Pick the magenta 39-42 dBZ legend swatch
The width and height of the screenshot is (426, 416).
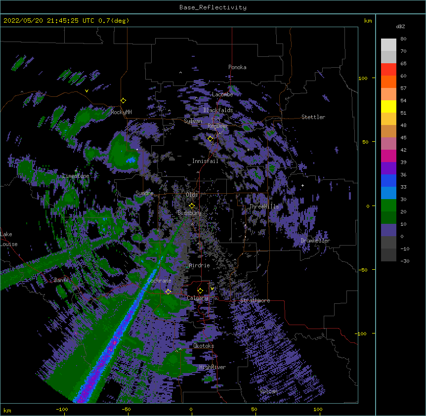pos(388,156)
